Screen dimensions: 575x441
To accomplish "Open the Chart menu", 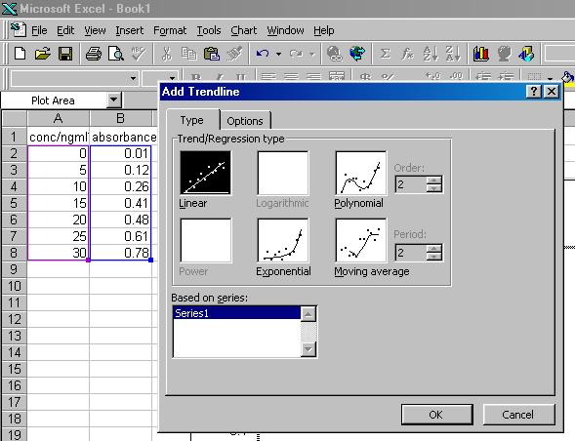I will pyautogui.click(x=243, y=30).
